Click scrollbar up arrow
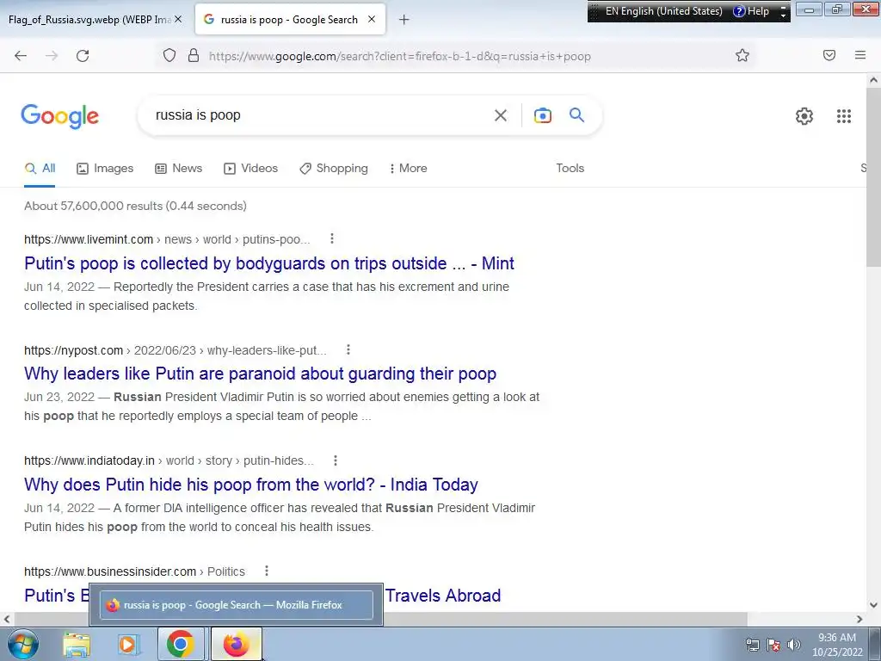The image size is (881, 661). [873, 80]
